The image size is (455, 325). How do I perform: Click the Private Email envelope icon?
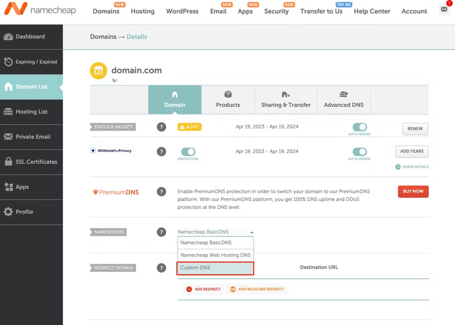tap(8, 137)
